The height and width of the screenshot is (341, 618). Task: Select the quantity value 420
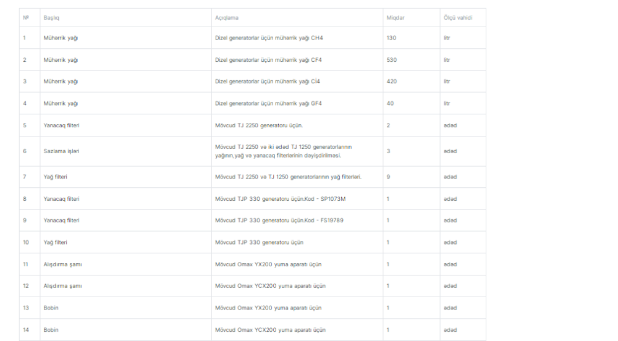pyautogui.click(x=392, y=82)
